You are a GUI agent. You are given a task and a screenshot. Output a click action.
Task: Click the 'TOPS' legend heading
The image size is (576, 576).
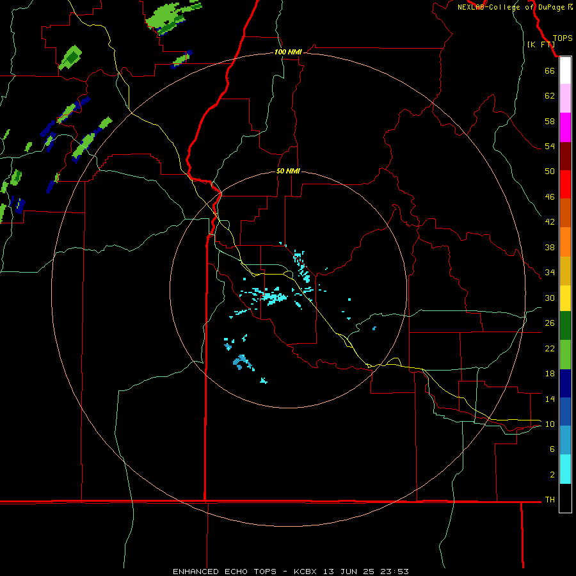coord(563,38)
